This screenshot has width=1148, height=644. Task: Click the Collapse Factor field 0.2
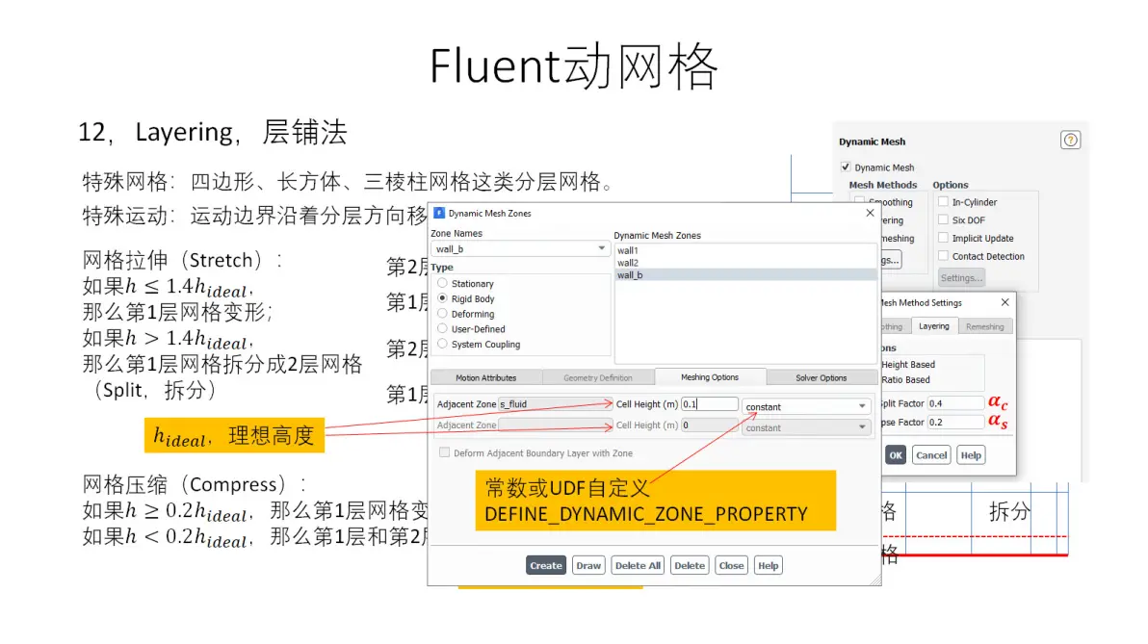(x=955, y=423)
